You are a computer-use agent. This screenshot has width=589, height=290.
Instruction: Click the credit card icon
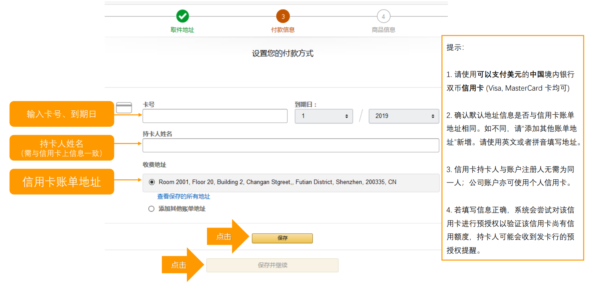pos(124,108)
